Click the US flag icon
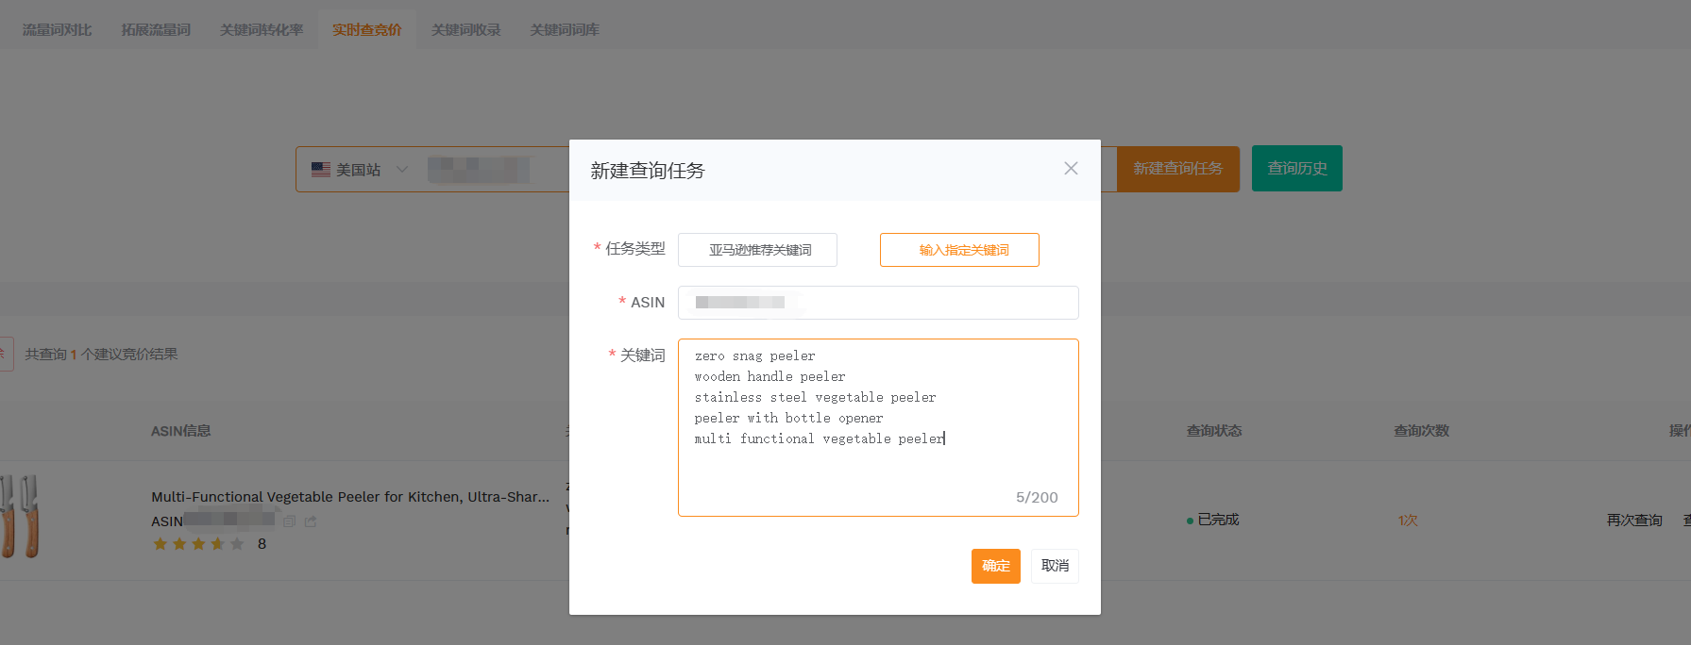Image resolution: width=1691 pixels, height=645 pixels. click(x=321, y=170)
